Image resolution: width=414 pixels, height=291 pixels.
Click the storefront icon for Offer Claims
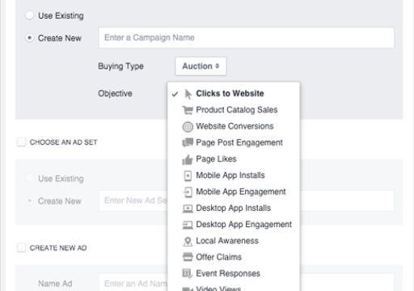[188, 257]
